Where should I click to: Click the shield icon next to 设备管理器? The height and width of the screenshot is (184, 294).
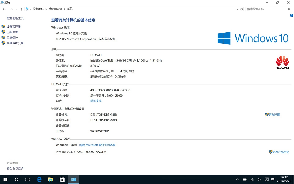[x=3, y=26]
